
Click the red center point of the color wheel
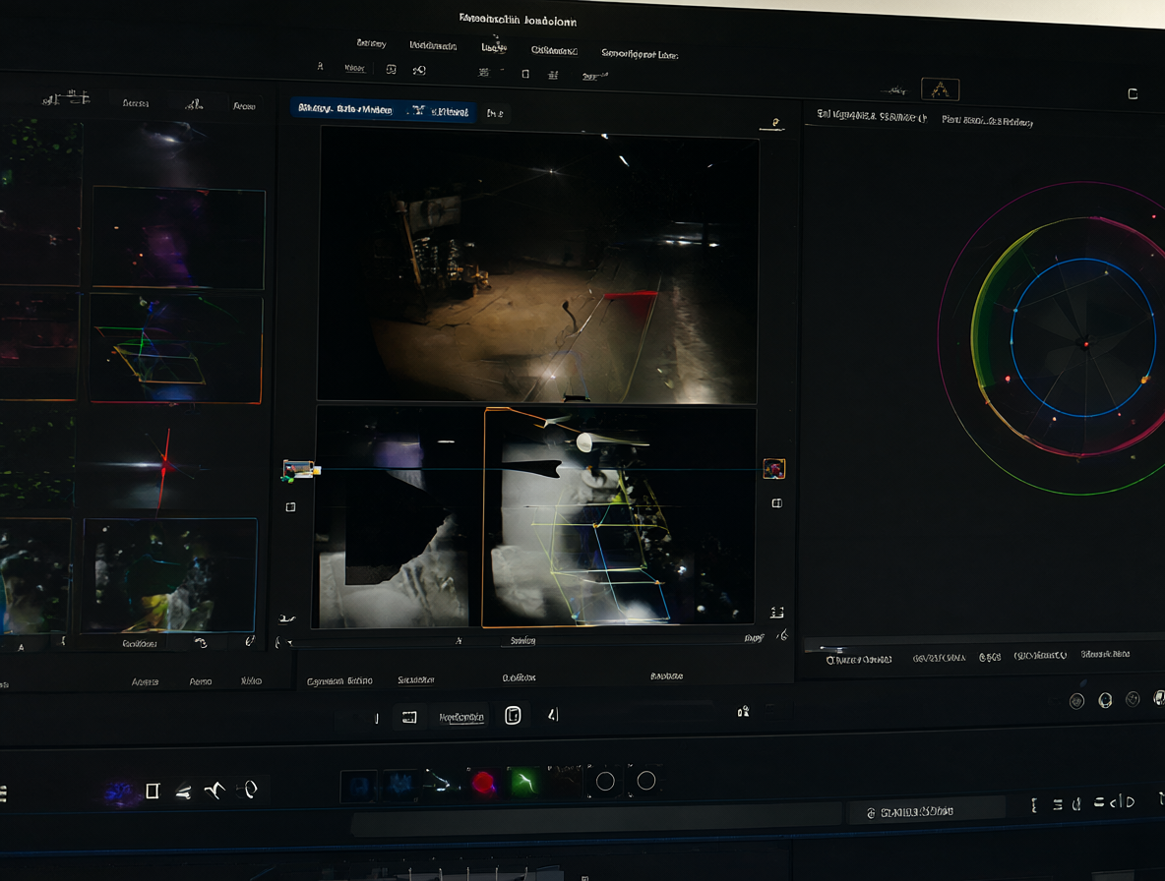[x=1085, y=343]
